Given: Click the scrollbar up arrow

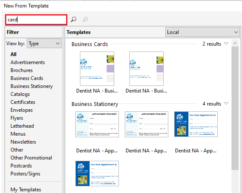Looking at the screenshot, I should (235, 43).
